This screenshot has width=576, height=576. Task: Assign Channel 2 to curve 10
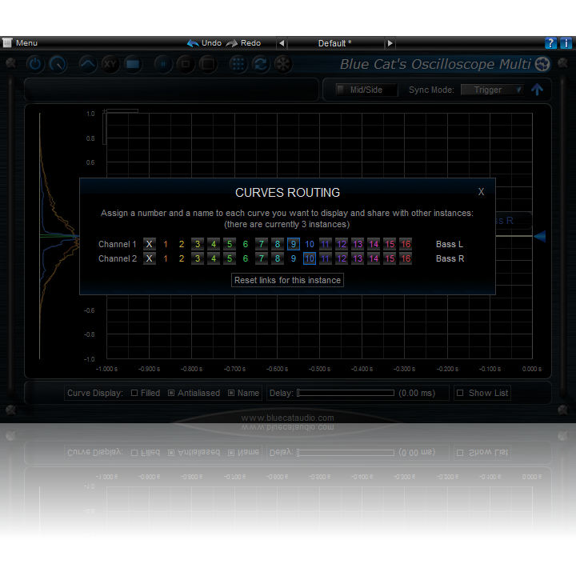click(310, 258)
